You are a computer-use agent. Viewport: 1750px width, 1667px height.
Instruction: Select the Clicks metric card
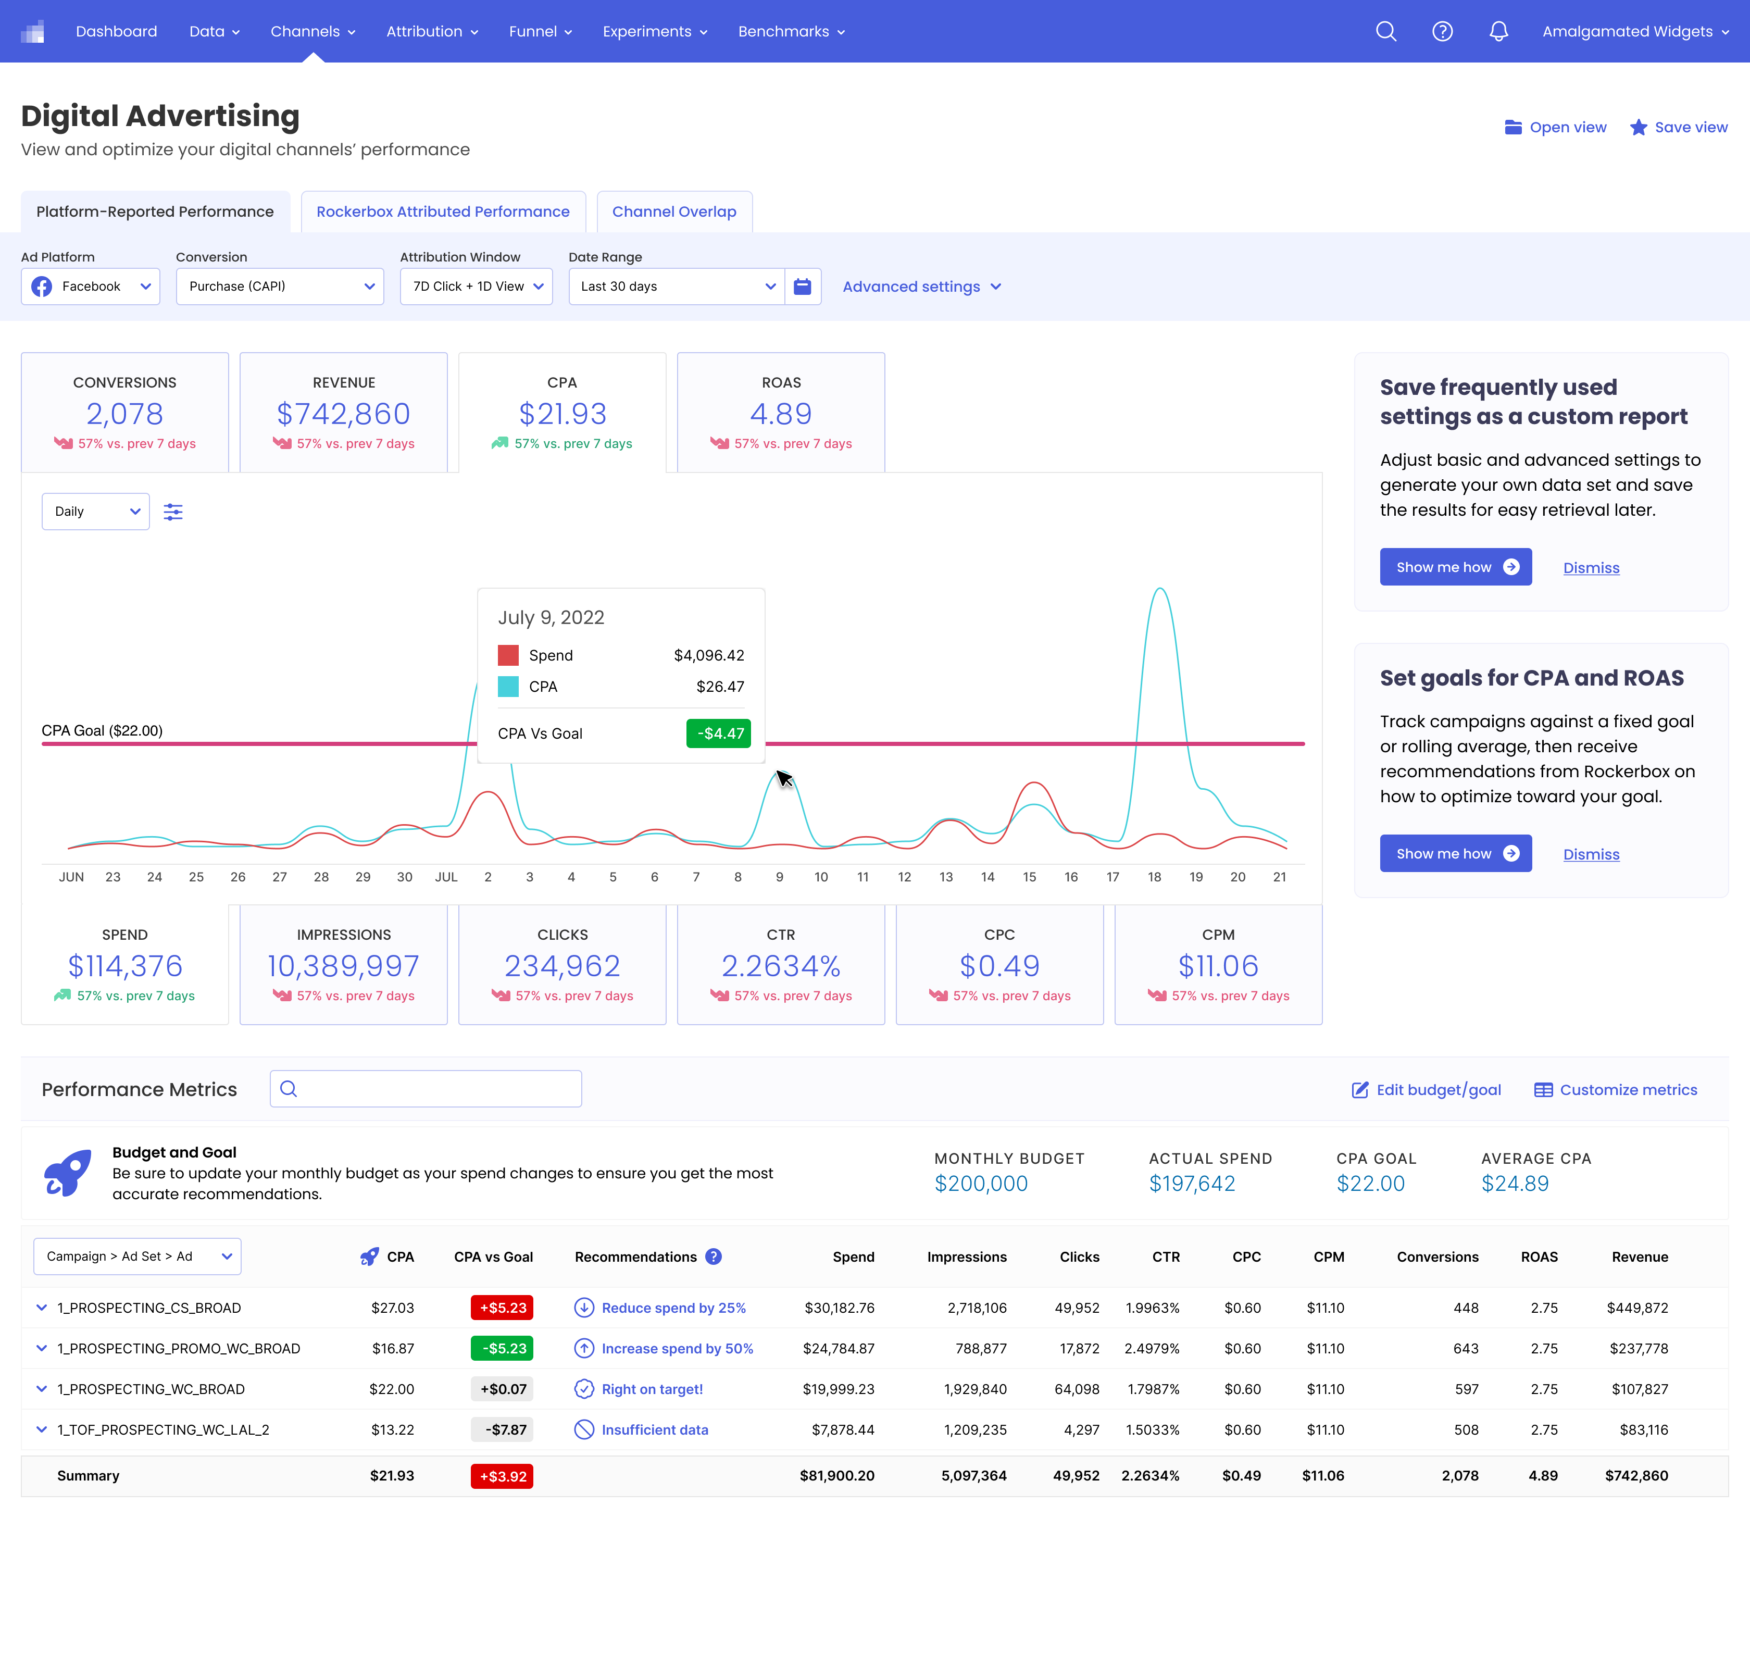[x=562, y=965]
